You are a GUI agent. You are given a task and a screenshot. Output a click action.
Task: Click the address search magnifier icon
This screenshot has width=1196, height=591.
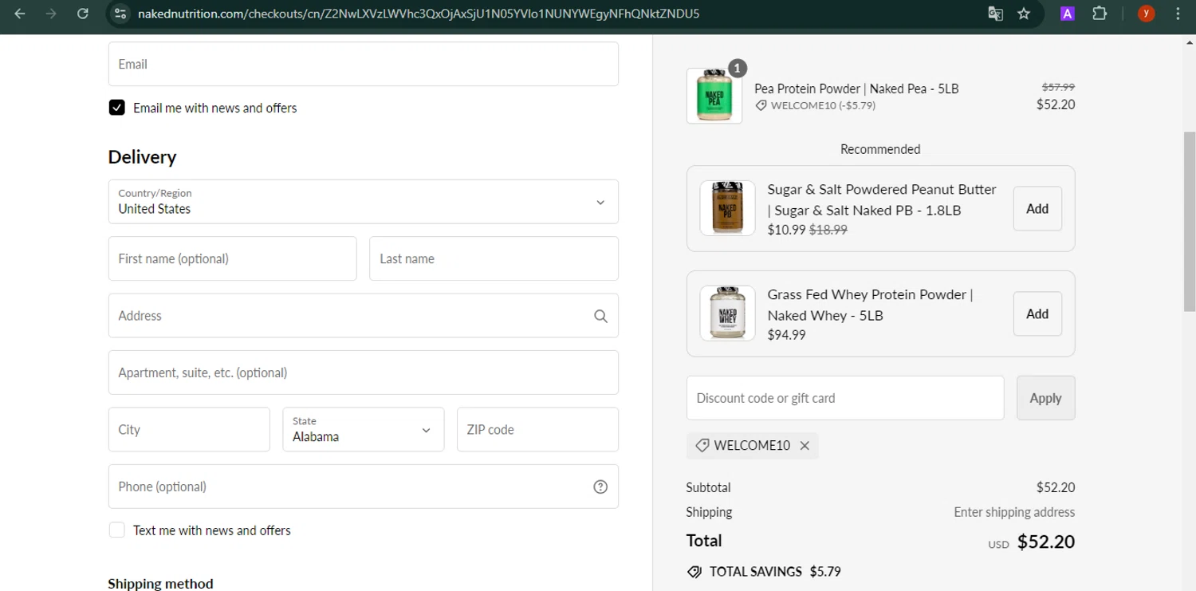(x=600, y=316)
